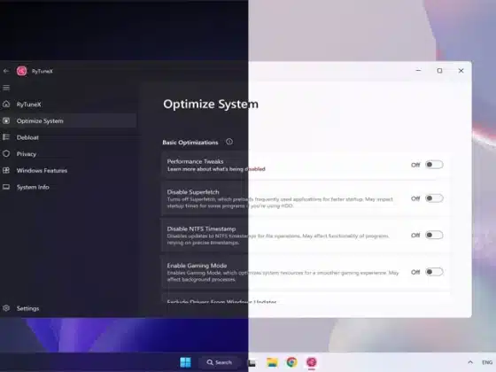This screenshot has height=372, width=496.
Task: Click the Privacy shield icon
Action: click(x=6, y=154)
